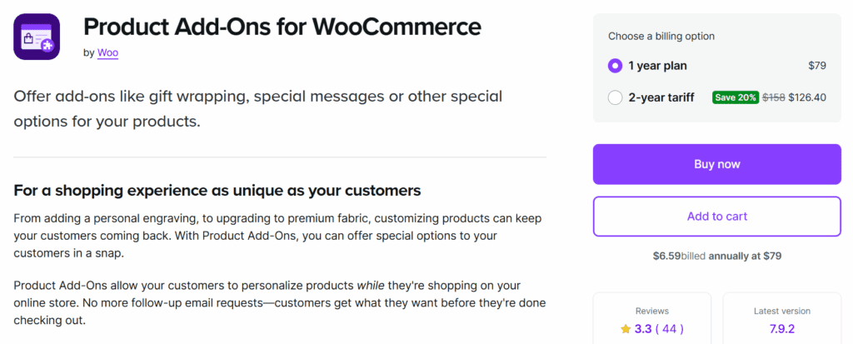The image size is (853, 344).
Task: Click the Product Add-Ons for WooCommerce title
Action: pos(282,27)
